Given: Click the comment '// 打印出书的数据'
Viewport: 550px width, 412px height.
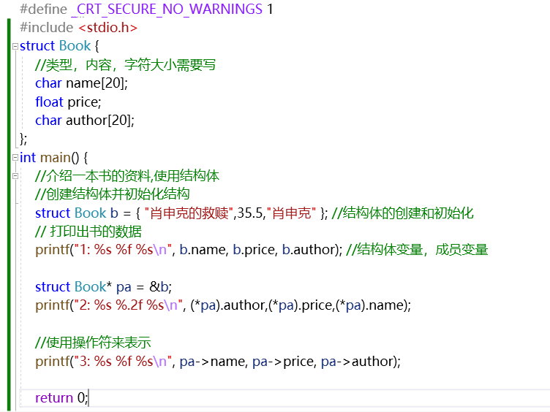Looking at the screenshot, I should click(88, 232).
